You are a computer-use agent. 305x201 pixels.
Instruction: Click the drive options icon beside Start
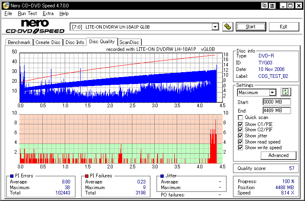[x=228, y=27]
